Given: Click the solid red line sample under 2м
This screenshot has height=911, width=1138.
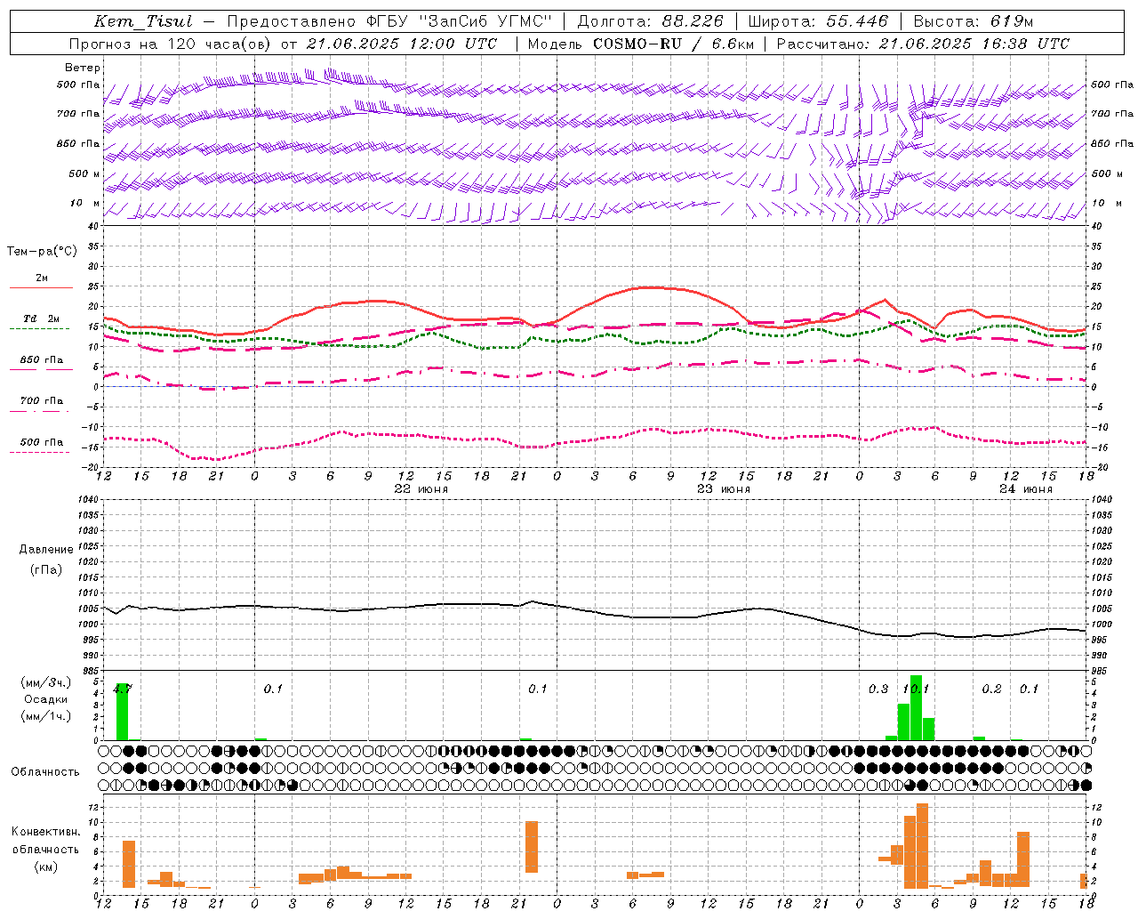Looking at the screenshot, I should coord(41,288).
